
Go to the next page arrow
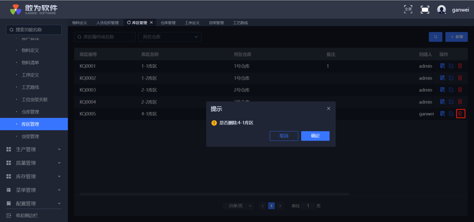click(x=280, y=206)
